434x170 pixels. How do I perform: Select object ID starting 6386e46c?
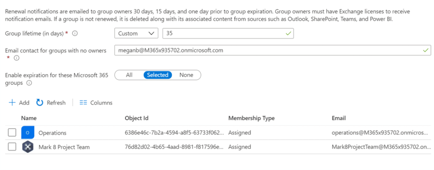(174, 133)
